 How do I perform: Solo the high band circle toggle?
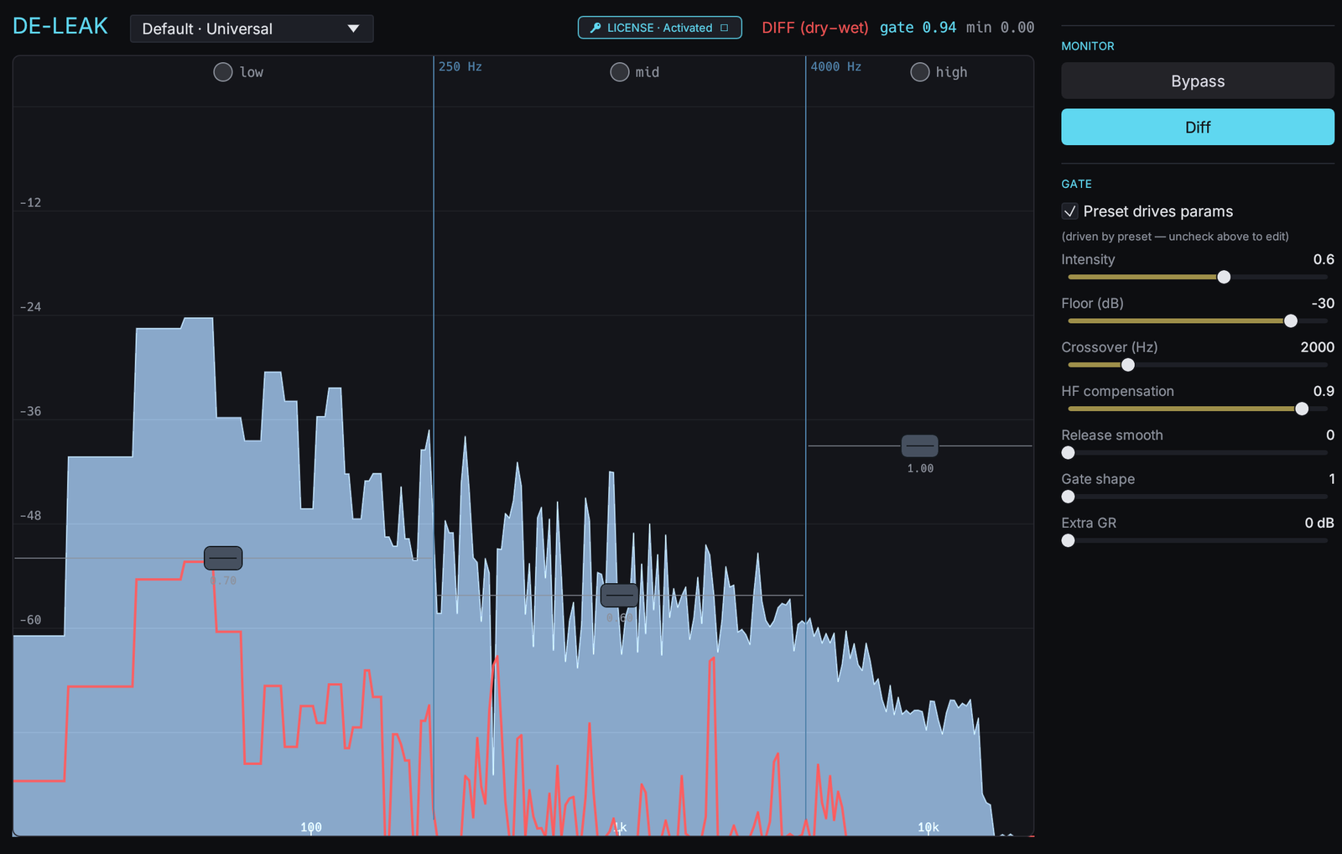click(x=920, y=72)
